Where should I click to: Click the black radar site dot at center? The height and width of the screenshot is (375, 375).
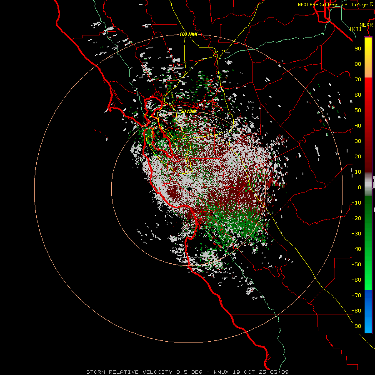coord(189,189)
